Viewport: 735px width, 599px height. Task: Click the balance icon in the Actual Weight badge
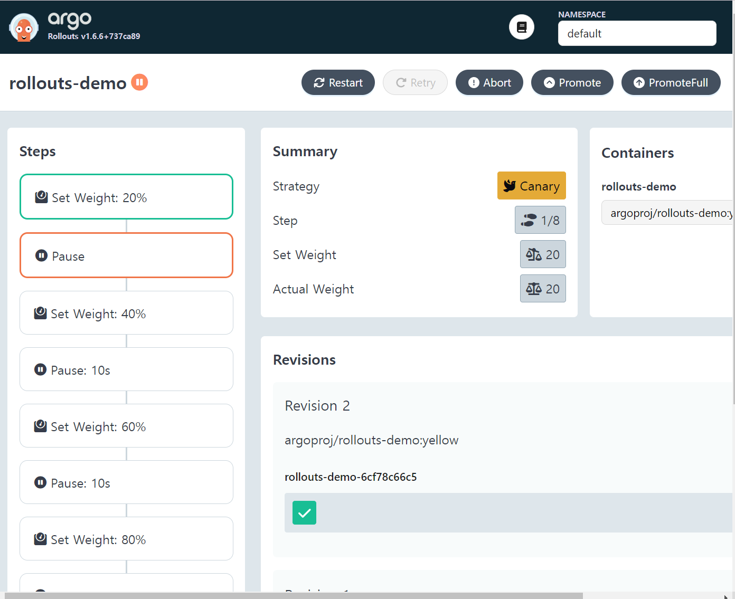[x=534, y=289]
